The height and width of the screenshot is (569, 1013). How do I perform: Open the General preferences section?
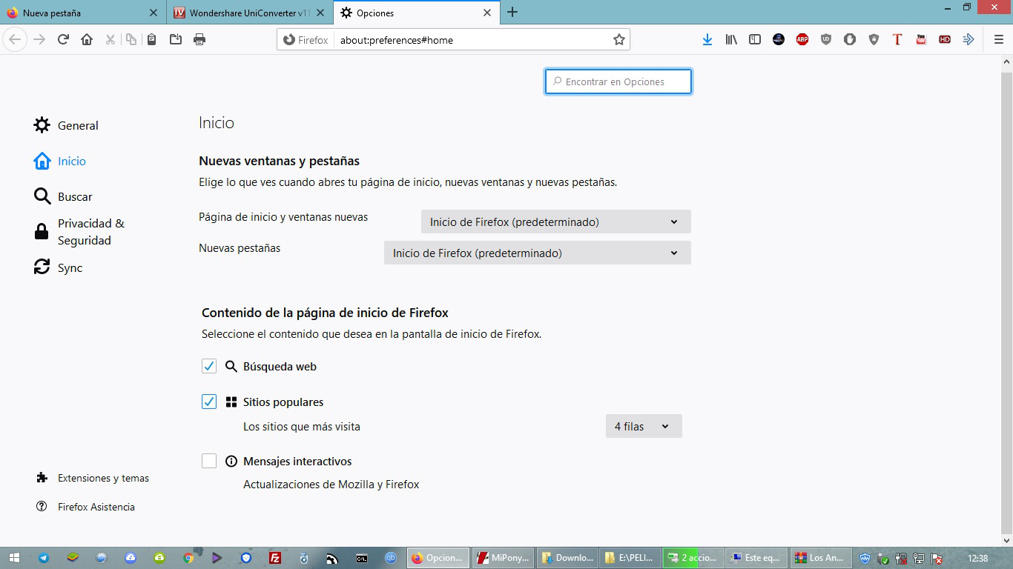[x=66, y=125]
